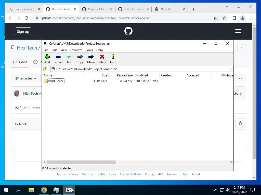Image resolution: width=261 pixels, height=195 pixels.
Task: Open the View menu in 7-Zip
Action: coord(63,50)
